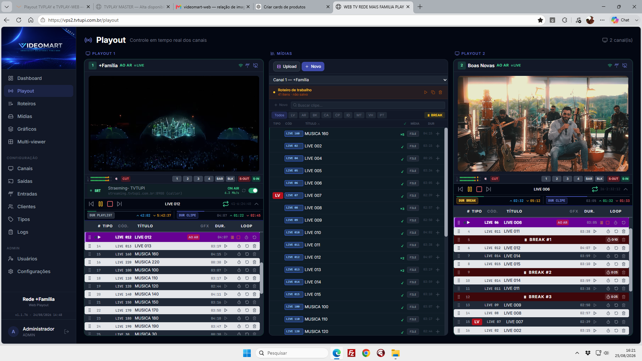The width and height of the screenshot is (642, 361).
Task: Open Entradas in sidebar
Action: tap(39, 194)
